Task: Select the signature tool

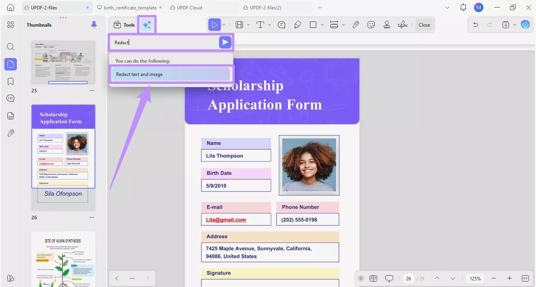Action: point(402,25)
